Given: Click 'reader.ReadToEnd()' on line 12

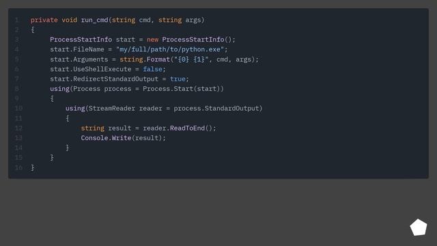Looking at the screenshot, I should click(x=178, y=128).
